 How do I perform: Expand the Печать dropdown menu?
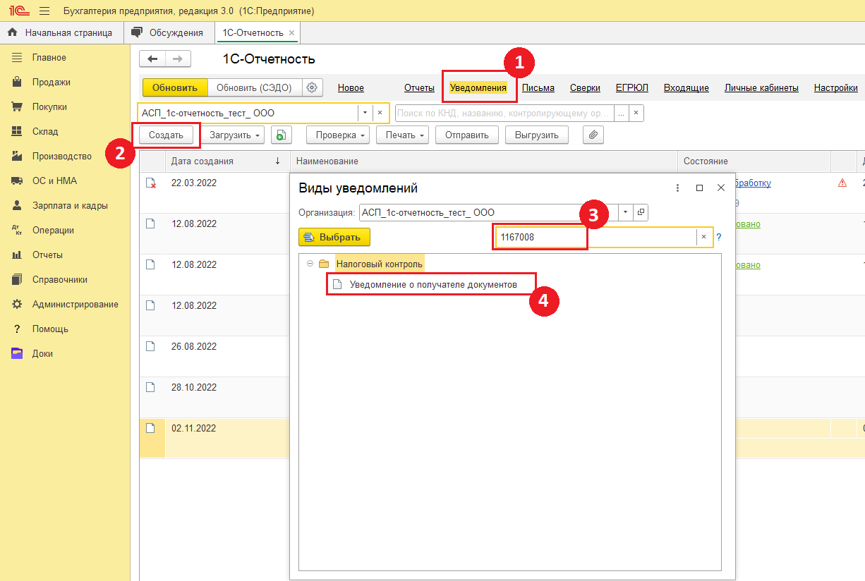point(402,135)
